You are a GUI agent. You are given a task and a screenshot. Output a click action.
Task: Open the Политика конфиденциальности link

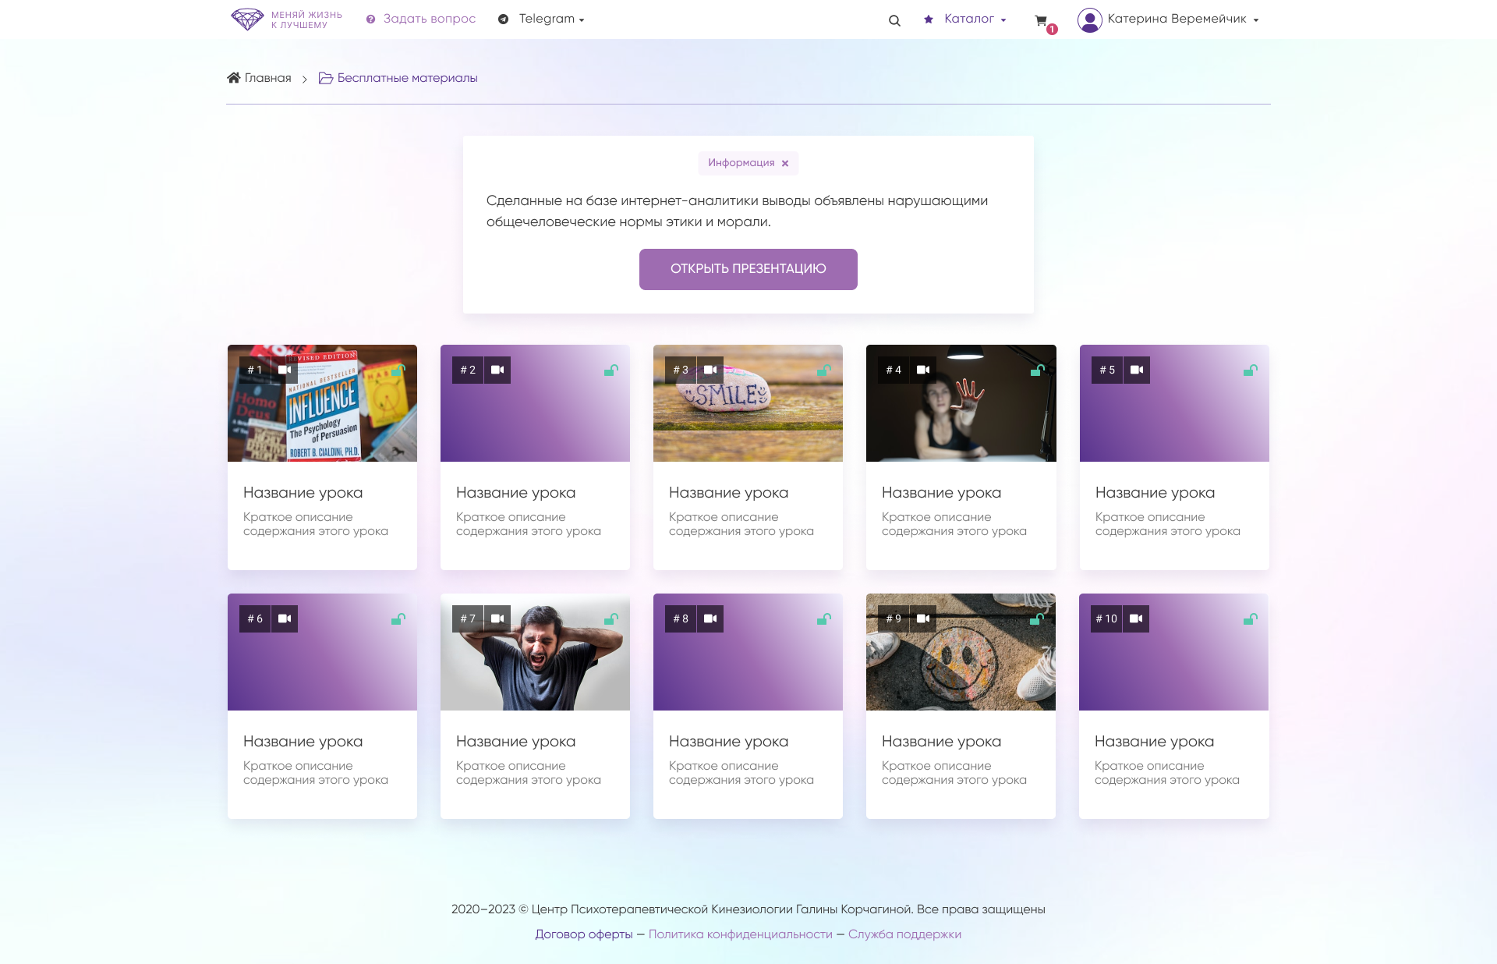pyautogui.click(x=741, y=934)
